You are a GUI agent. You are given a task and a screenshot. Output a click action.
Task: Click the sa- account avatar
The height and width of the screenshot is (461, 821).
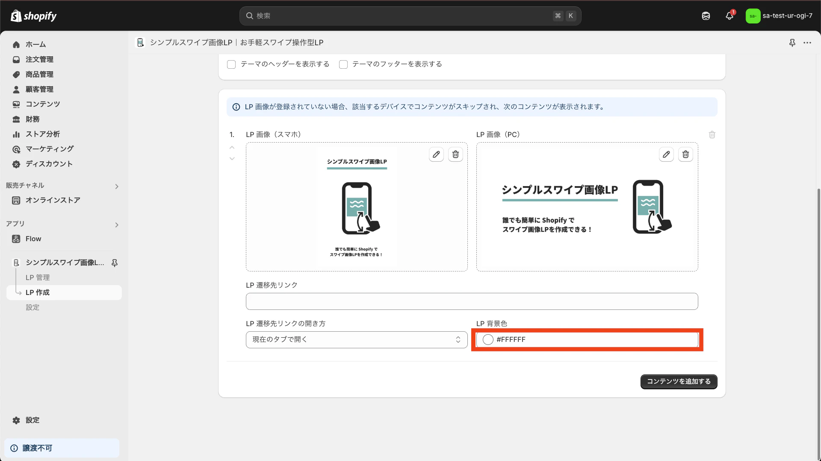click(753, 16)
